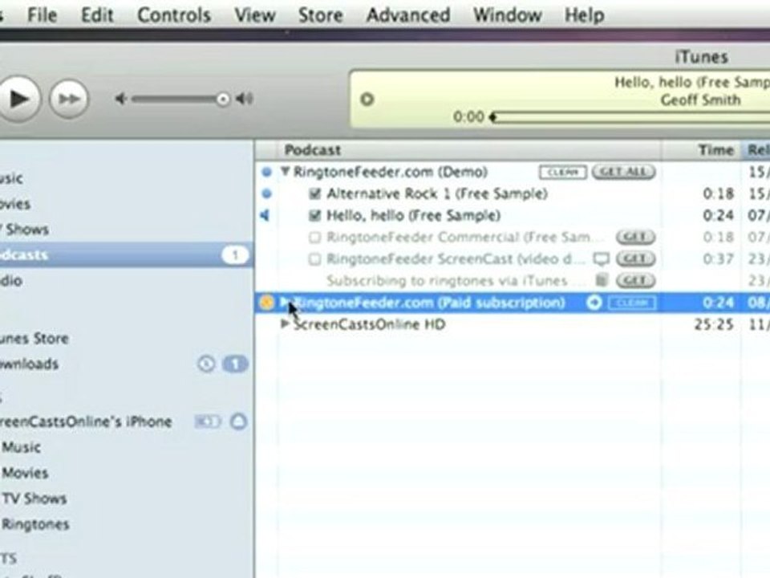770x578 pixels.
Task: Expand RingtoneFeeder.com (Paid subscription) podcast
Action: [x=284, y=302]
